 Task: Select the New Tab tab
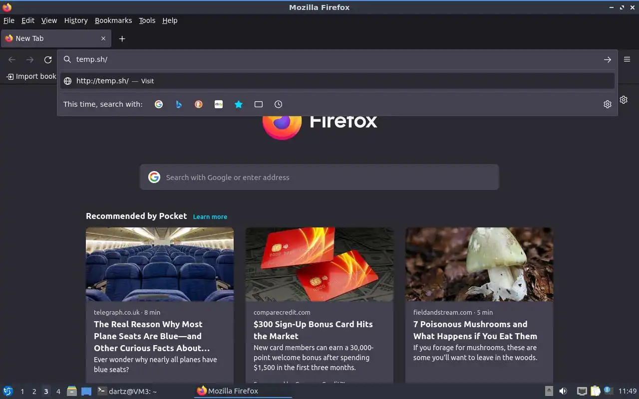(56, 38)
